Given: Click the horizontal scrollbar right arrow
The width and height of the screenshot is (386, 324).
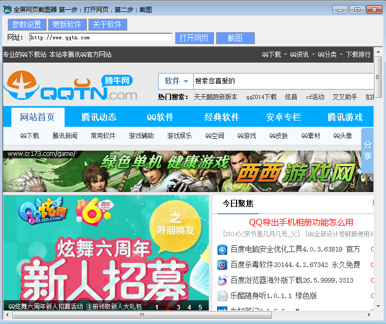Looking at the screenshot, I should point(369,315).
